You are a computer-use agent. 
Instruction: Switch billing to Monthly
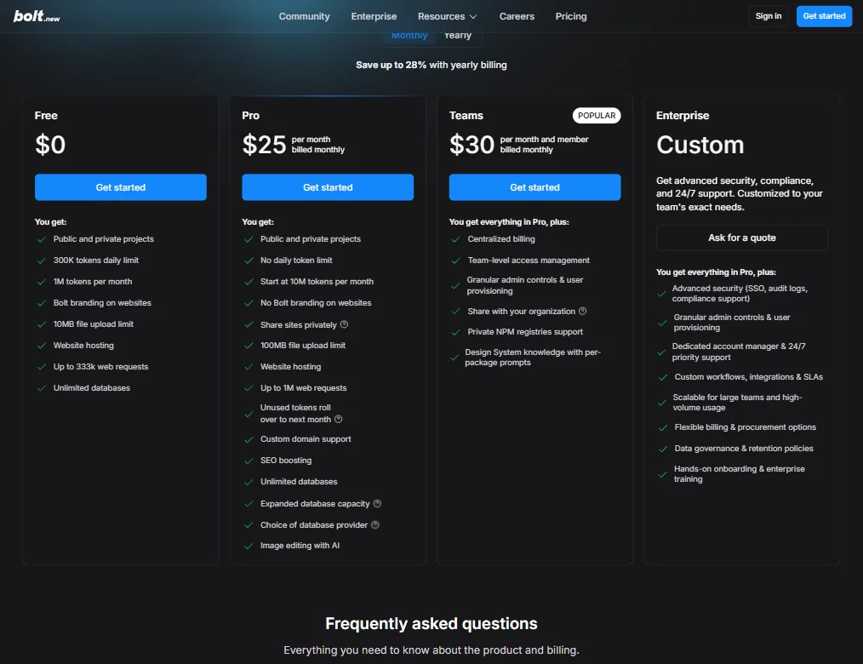[409, 35]
